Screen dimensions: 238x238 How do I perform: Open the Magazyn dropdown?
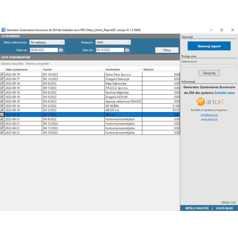[113, 43]
